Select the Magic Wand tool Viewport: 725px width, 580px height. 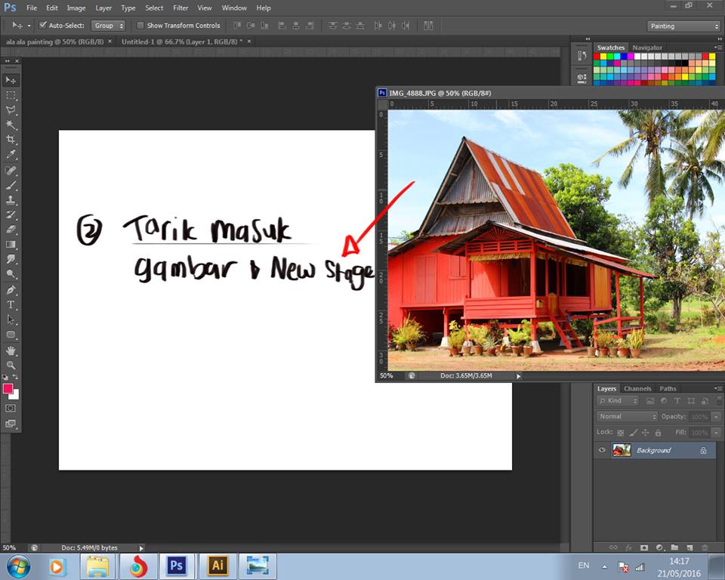(x=11, y=125)
